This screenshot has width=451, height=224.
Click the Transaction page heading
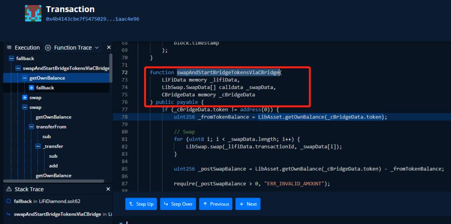(x=70, y=9)
